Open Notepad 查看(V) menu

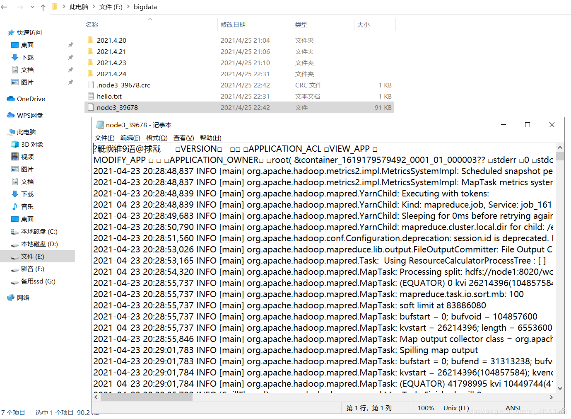point(184,138)
